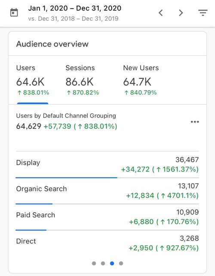
Task: Open the Organic Search channel row
Action: [107, 191]
